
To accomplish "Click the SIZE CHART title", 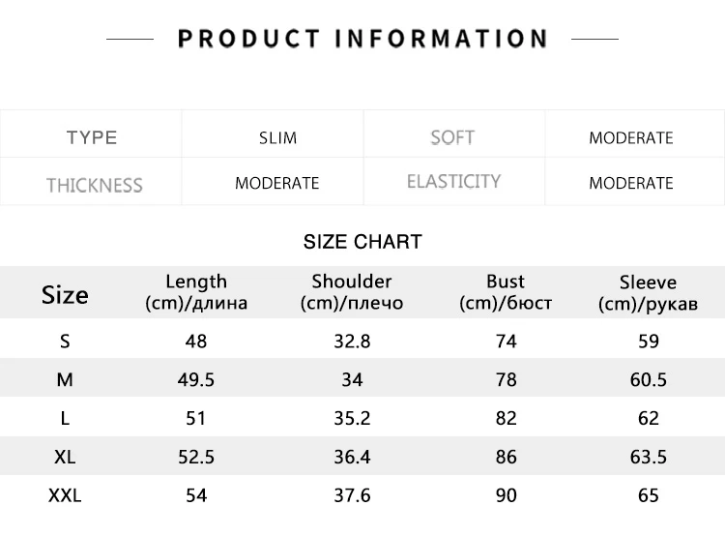I will click(x=362, y=242).
